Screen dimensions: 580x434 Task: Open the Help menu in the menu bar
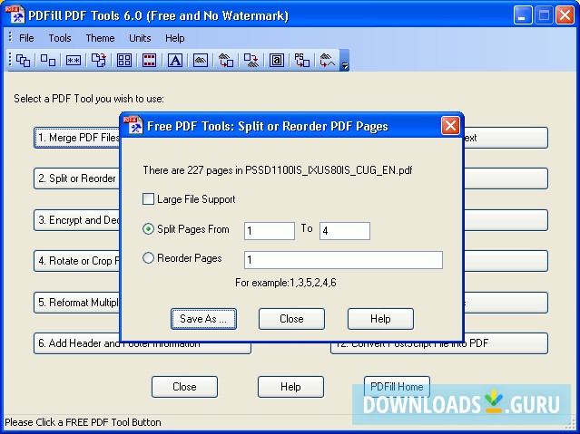click(175, 38)
